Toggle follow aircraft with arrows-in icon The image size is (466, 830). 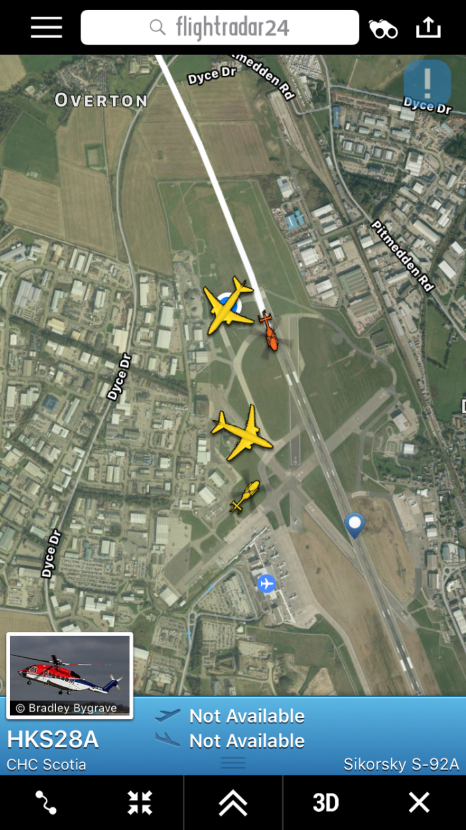140,802
